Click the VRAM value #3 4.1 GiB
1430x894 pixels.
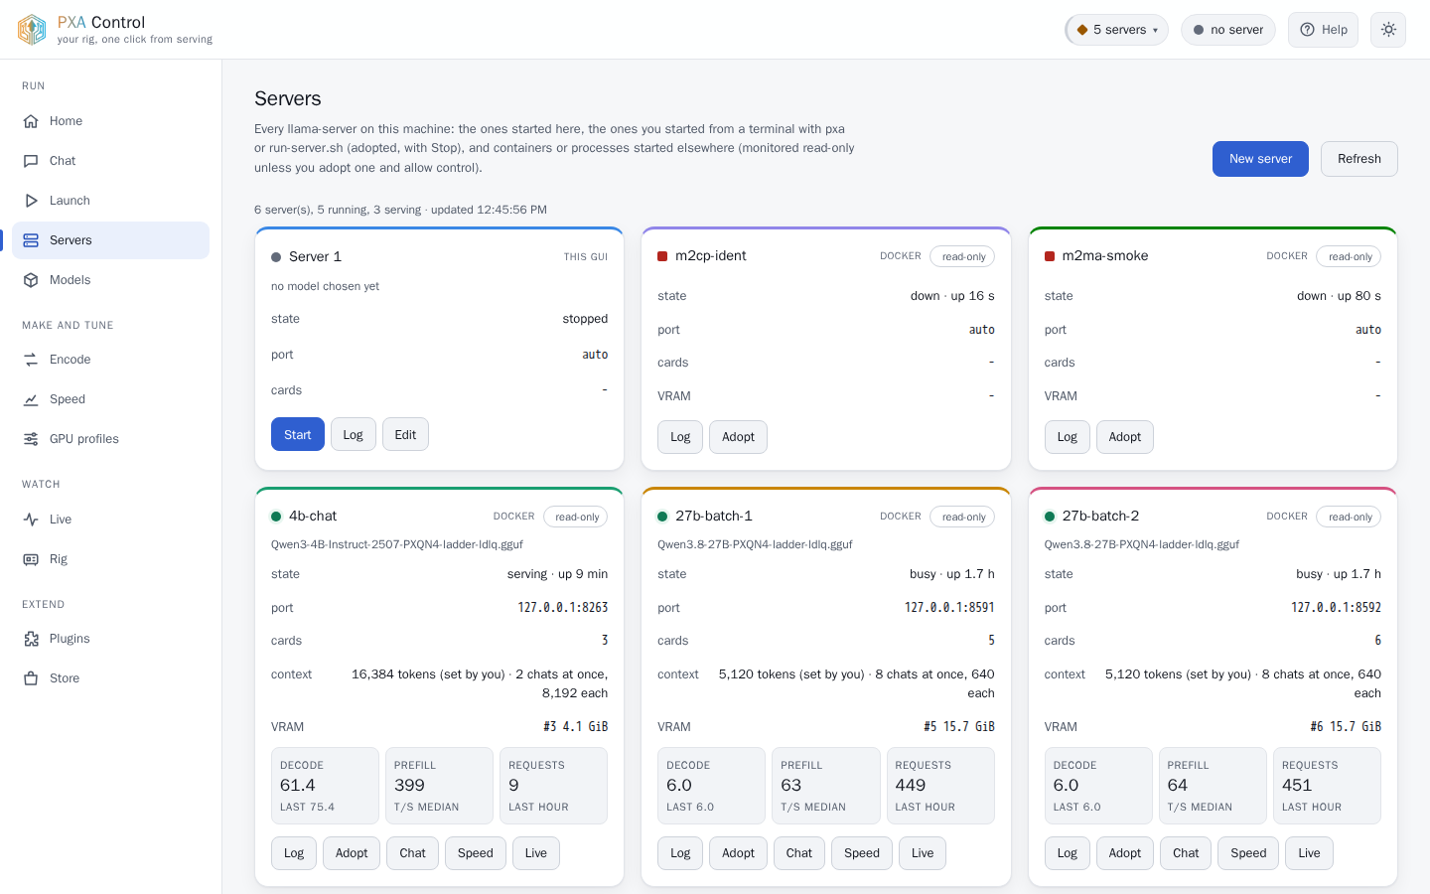[576, 727]
